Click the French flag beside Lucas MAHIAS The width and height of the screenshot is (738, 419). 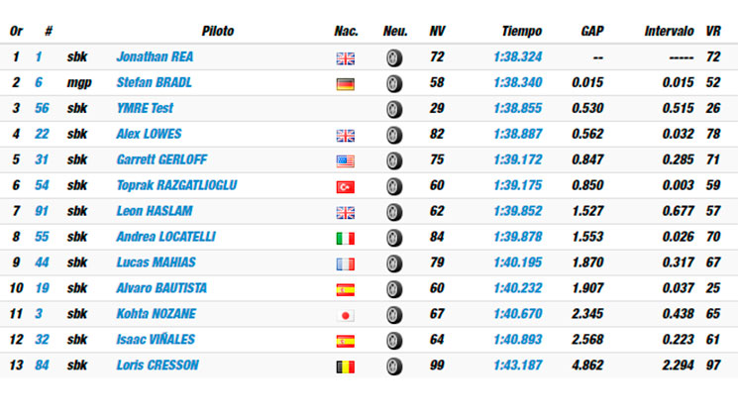(346, 264)
